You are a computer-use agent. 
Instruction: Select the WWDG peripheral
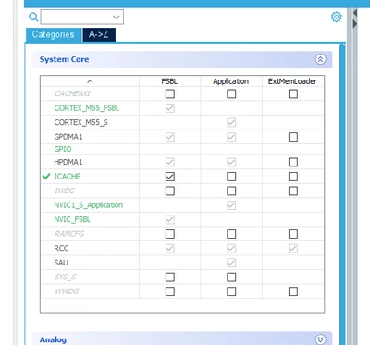[x=67, y=291]
